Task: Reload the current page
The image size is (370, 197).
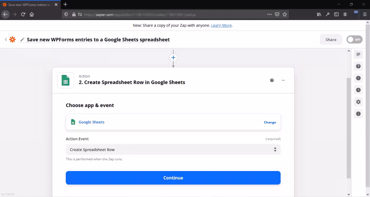Action: 23,14
